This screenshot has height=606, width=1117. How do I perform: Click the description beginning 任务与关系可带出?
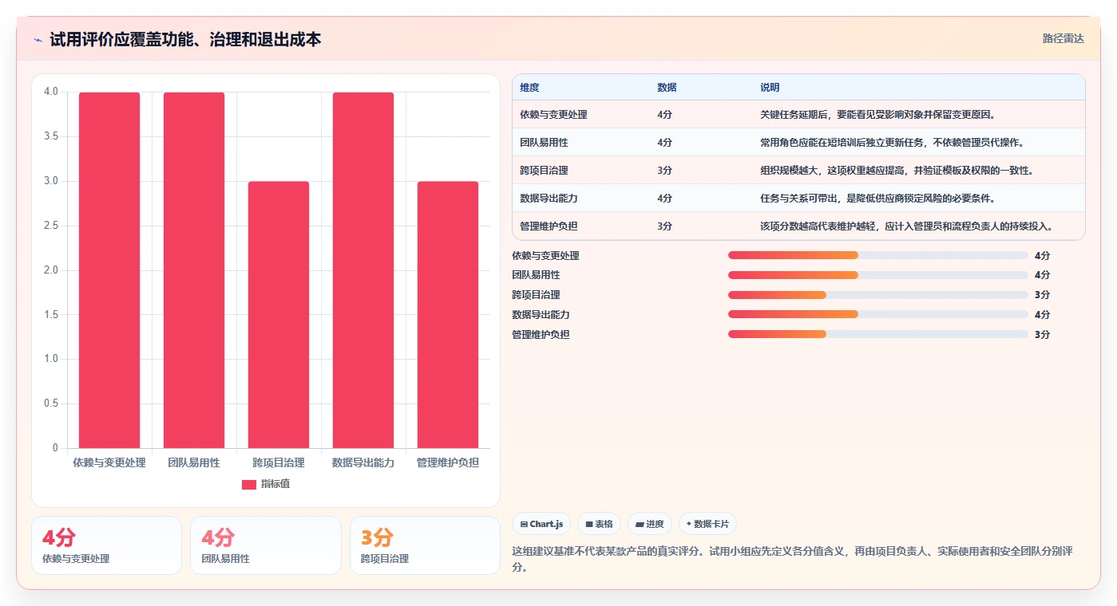(x=877, y=199)
